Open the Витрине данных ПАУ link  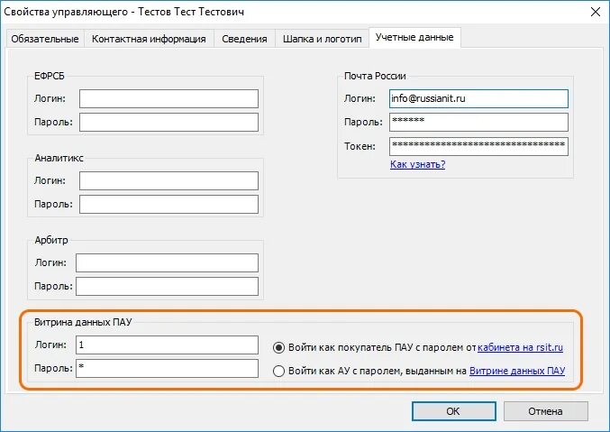click(517, 371)
